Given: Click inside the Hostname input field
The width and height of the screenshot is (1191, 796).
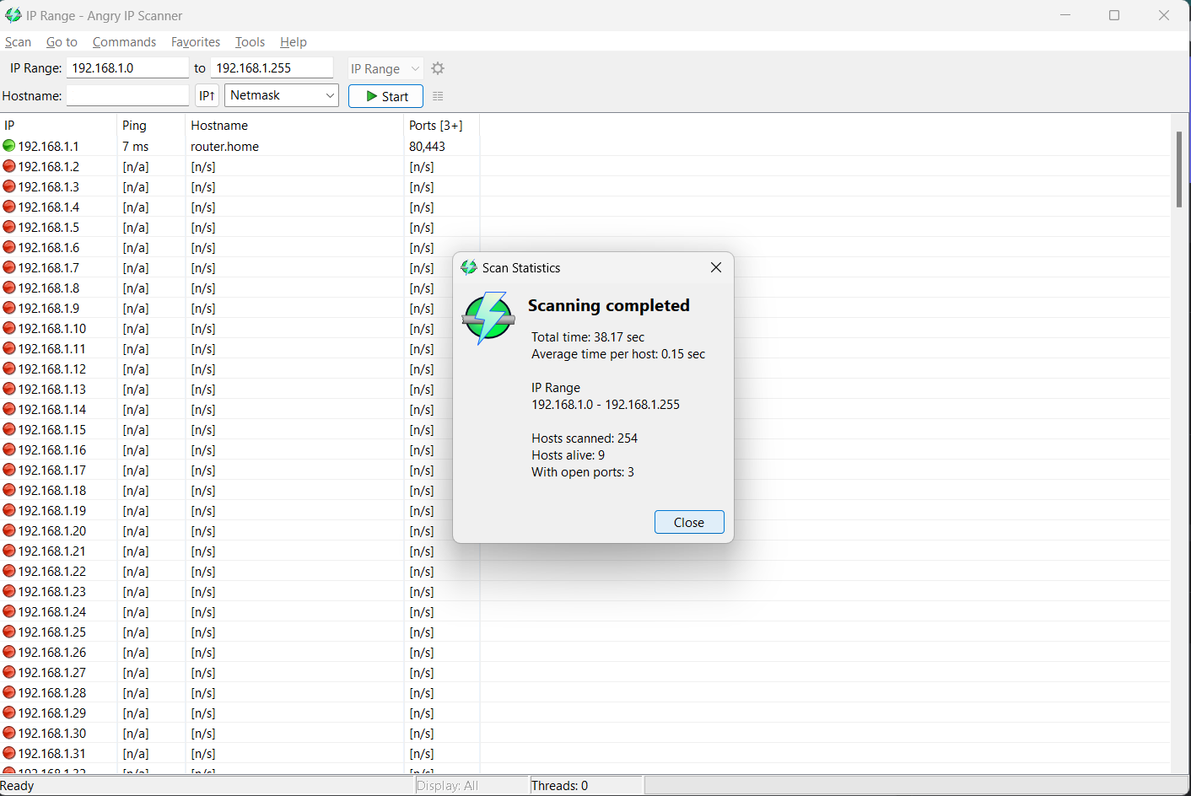Looking at the screenshot, I should [127, 95].
